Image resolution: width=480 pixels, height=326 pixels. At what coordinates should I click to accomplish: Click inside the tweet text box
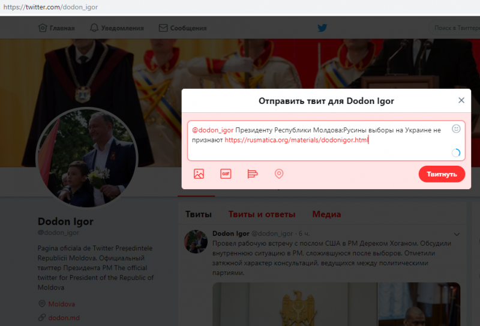point(326,140)
